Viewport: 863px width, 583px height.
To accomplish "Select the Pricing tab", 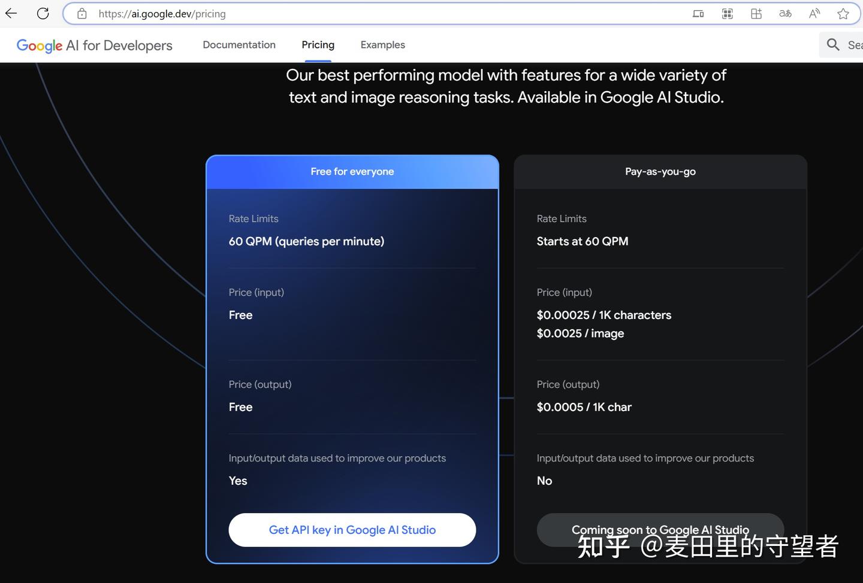I will pyautogui.click(x=318, y=45).
